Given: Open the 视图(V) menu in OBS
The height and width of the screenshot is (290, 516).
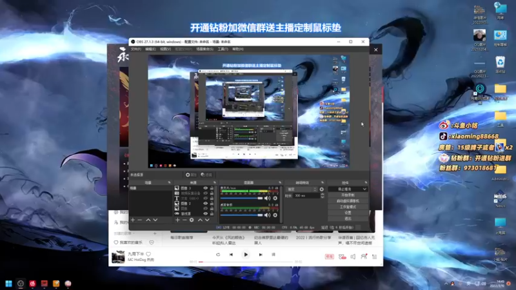Looking at the screenshot, I should [165, 49].
